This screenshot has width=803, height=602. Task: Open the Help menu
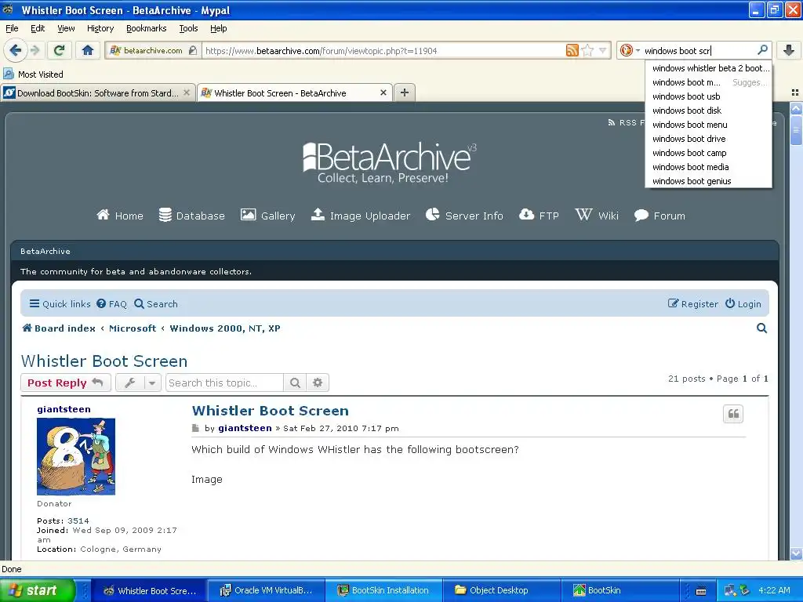tap(218, 28)
